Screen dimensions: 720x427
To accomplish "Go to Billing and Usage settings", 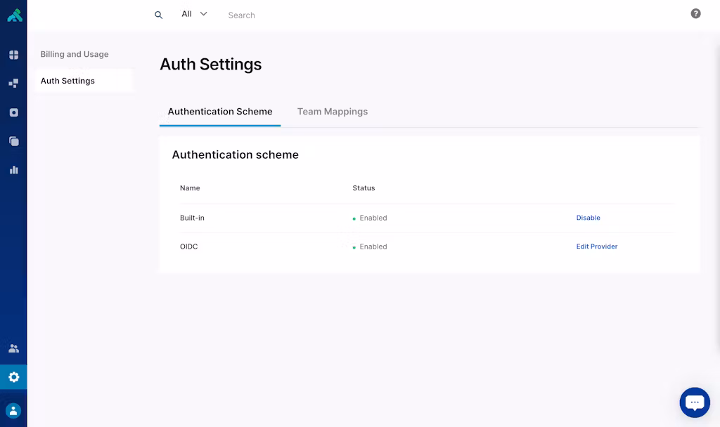I will [75, 54].
